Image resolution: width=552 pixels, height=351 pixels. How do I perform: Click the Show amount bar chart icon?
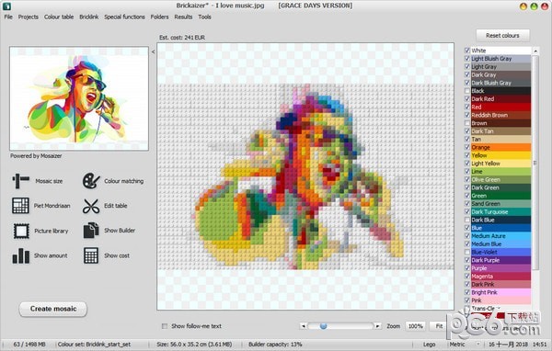click(x=21, y=255)
